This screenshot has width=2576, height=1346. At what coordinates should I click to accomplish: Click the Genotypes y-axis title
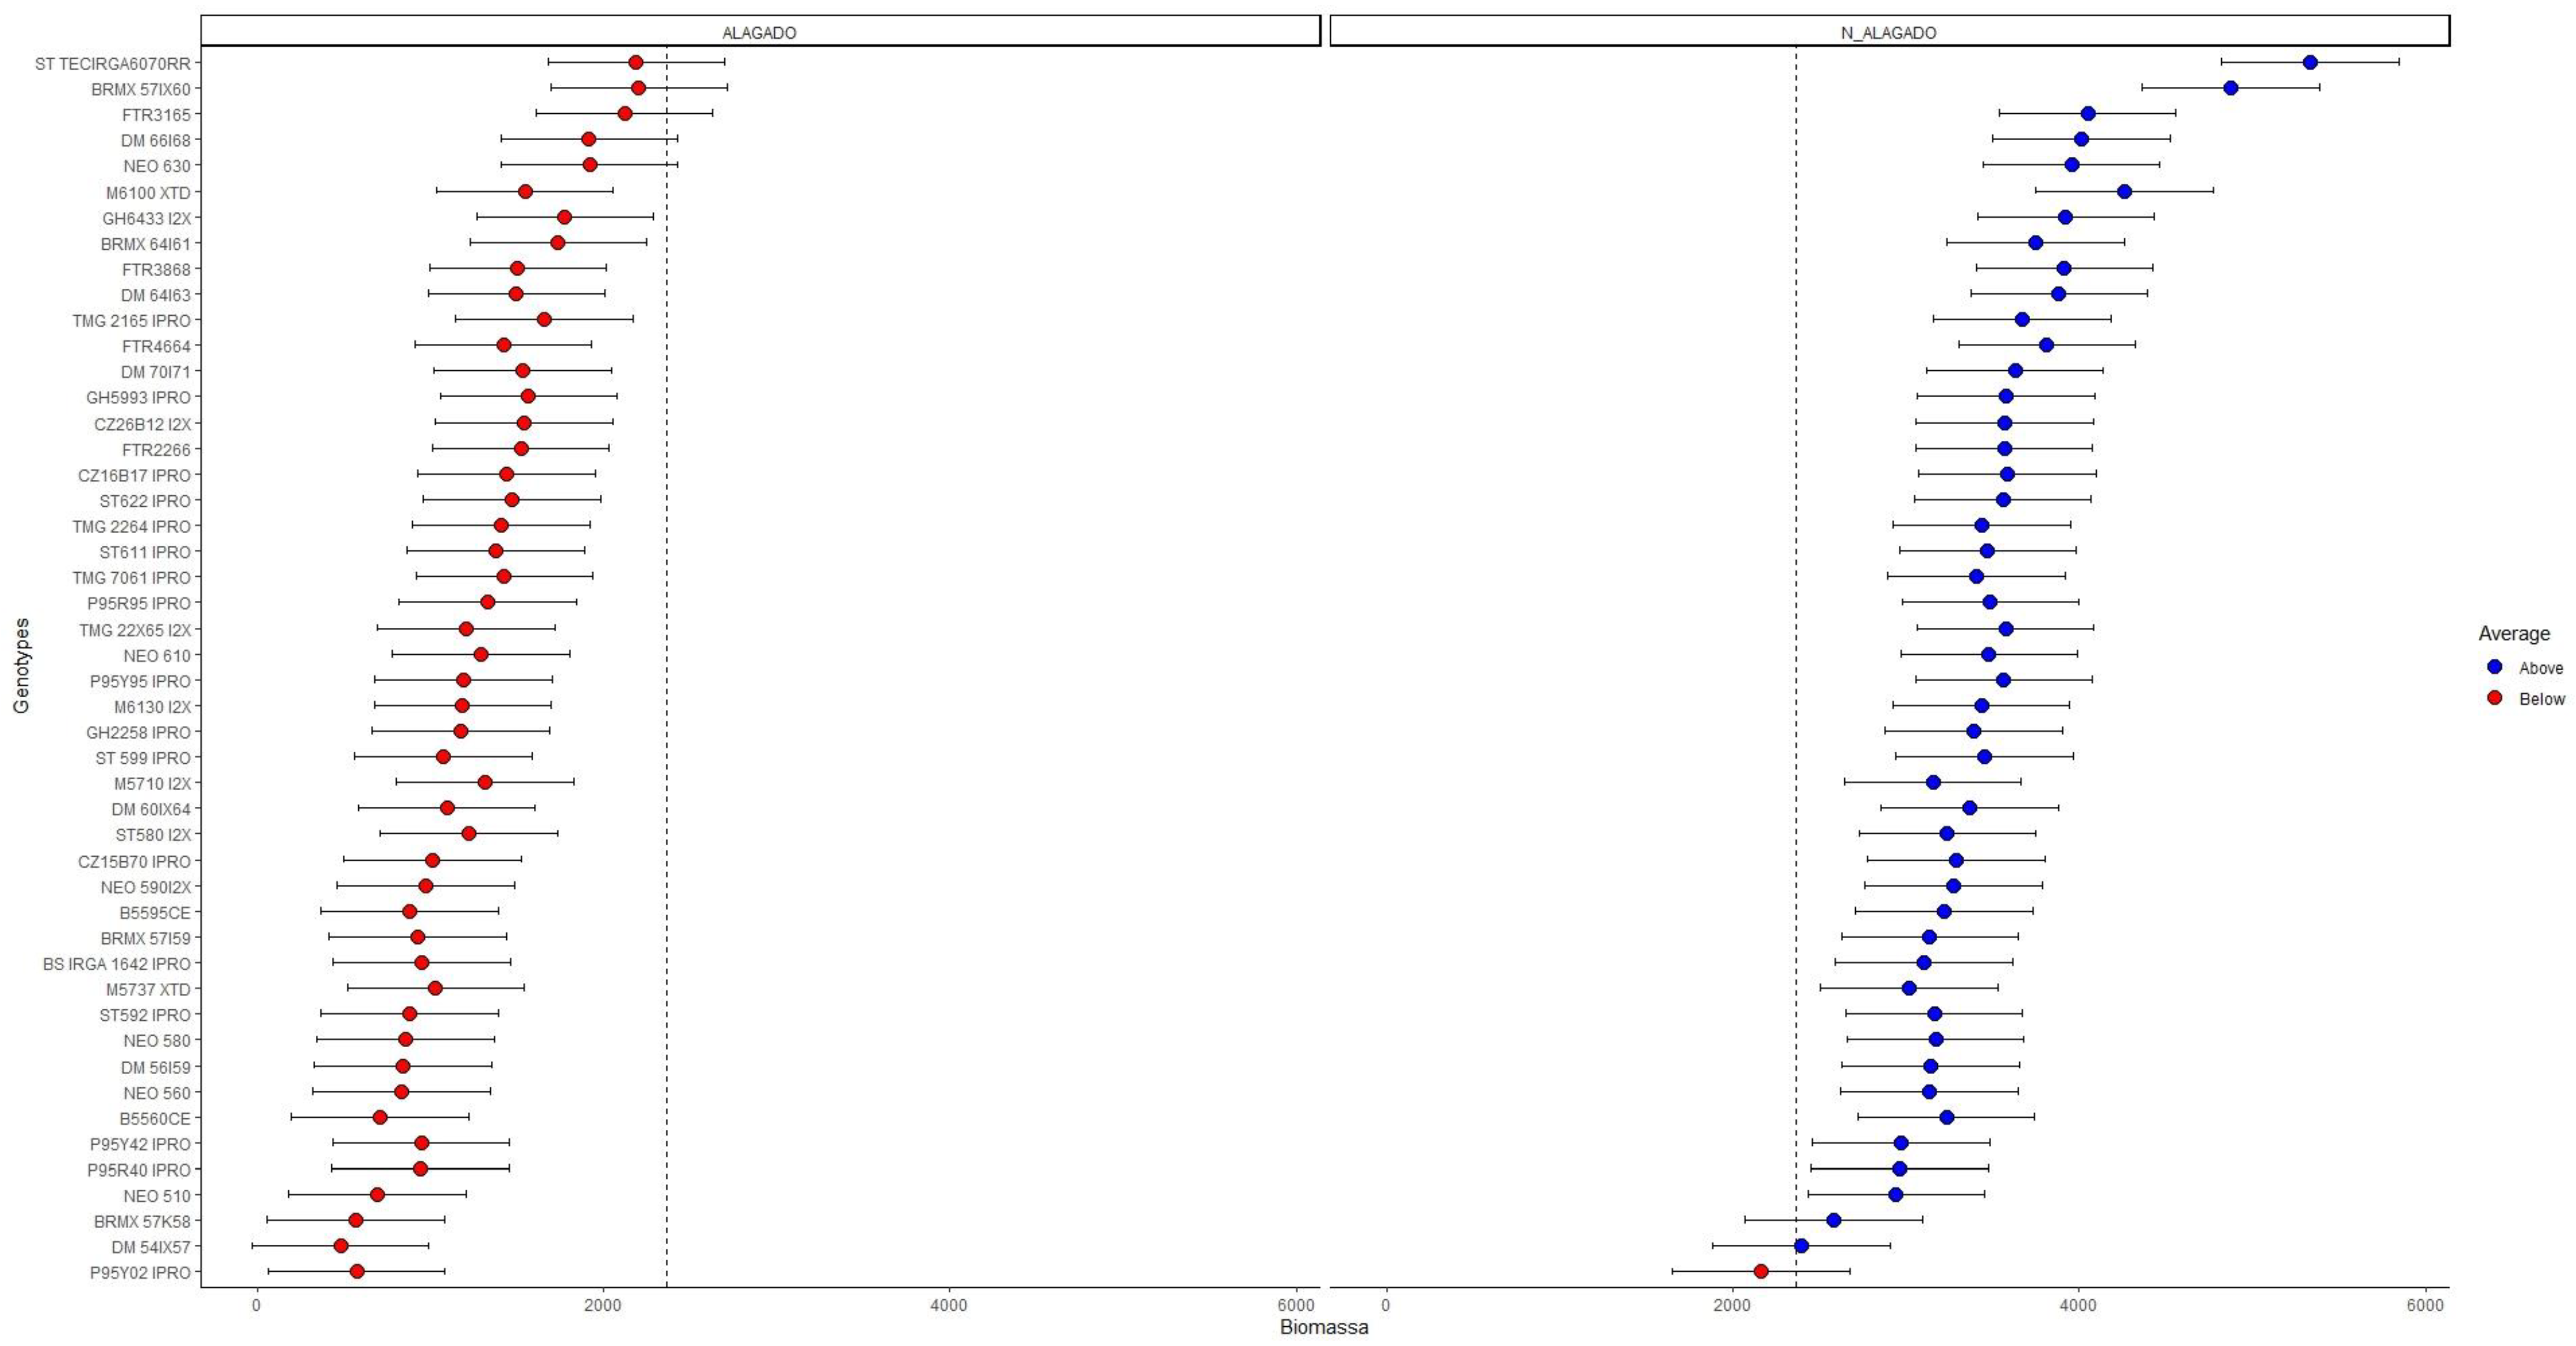(22, 665)
